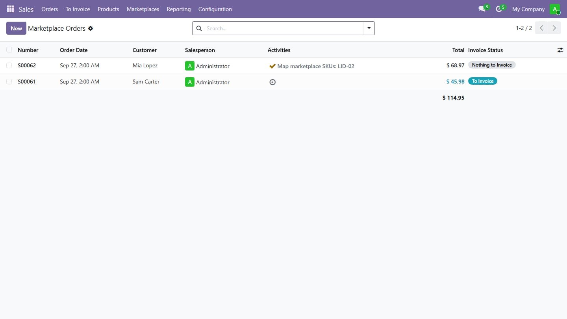Click the Nothing to Invoice status badge
Image resolution: width=567 pixels, height=319 pixels.
coord(492,65)
